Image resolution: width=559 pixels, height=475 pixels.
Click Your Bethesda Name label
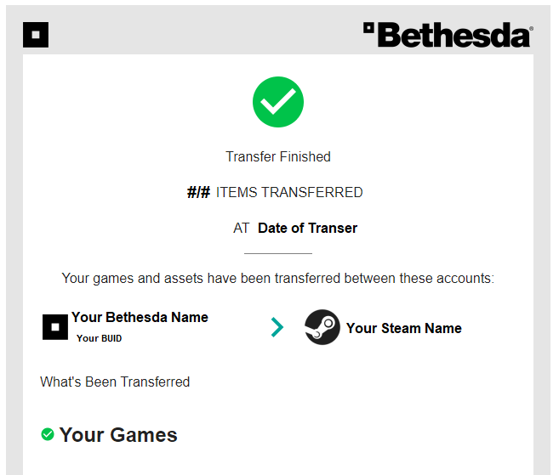[x=140, y=317]
